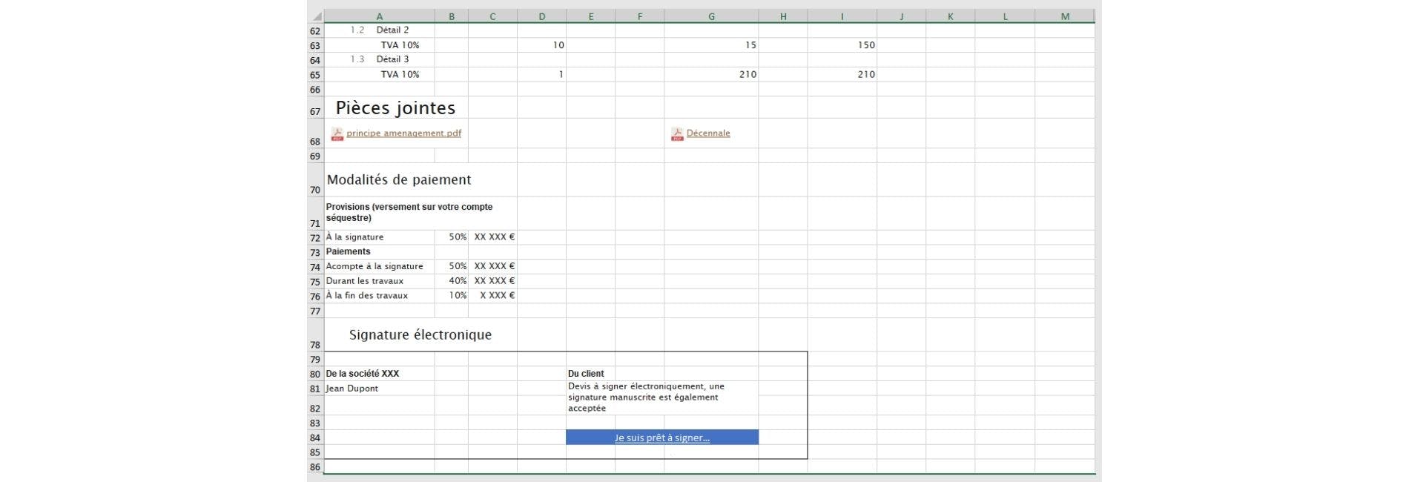Click the PDF icon beside Décennale
This screenshot has width=1409, height=482.
click(x=677, y=134)
